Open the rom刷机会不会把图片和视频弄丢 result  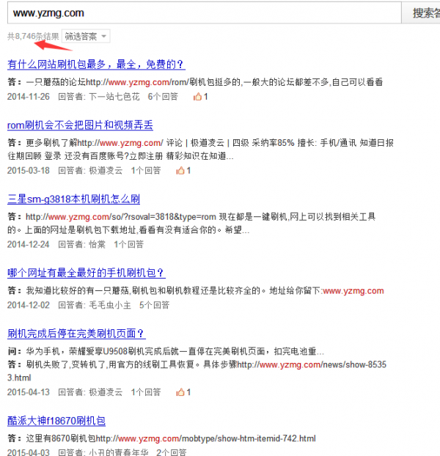(80, 125)
